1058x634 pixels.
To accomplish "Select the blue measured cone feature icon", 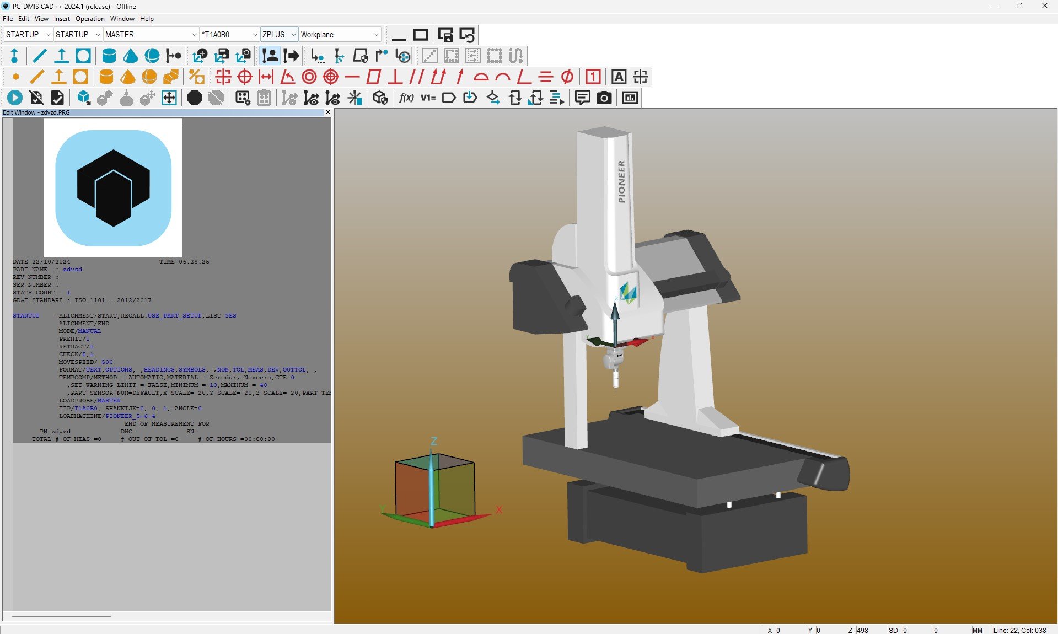I will [131, 56].
